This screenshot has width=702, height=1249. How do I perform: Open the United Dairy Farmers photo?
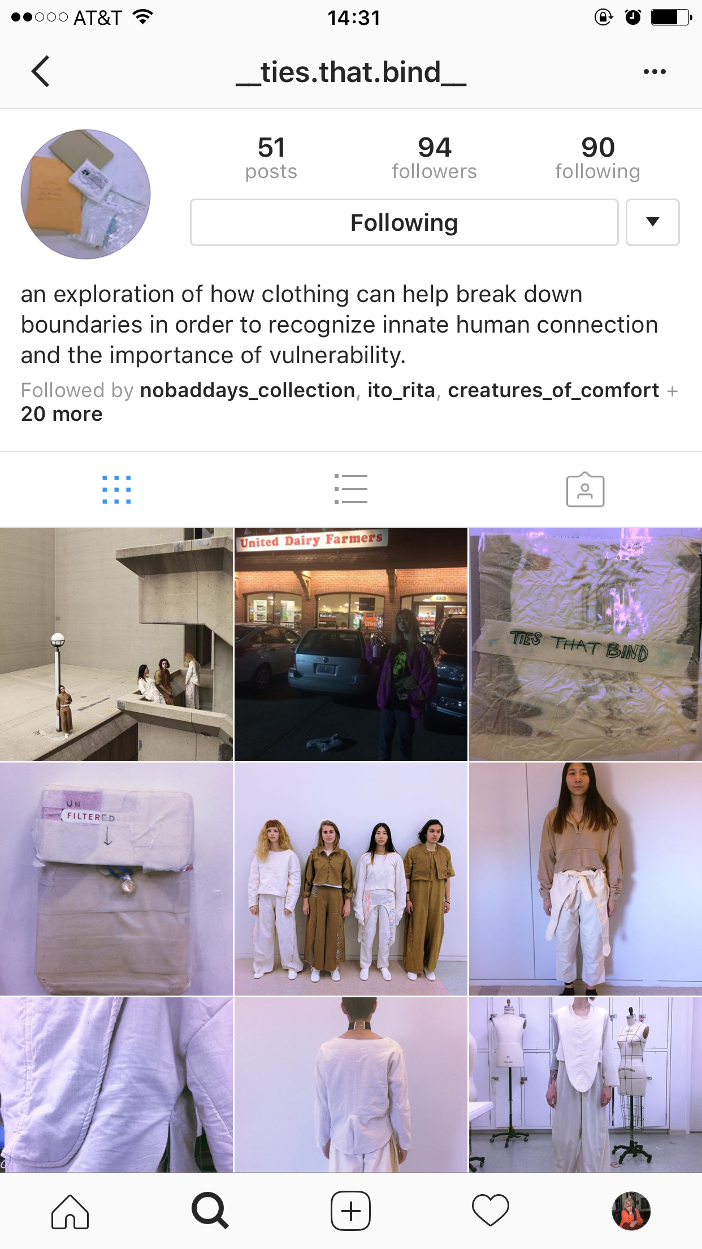click(x=351, y=644)
